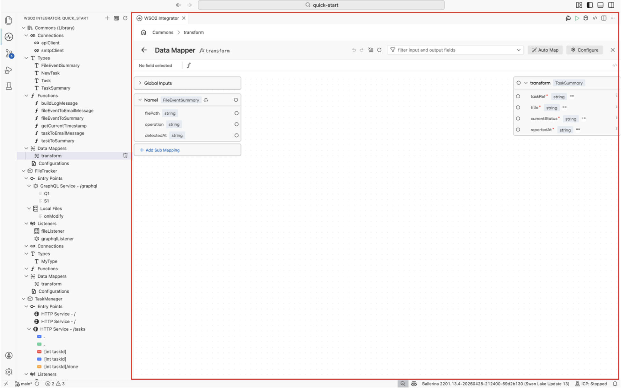Go to home via breadcrumb house icon

143,32
